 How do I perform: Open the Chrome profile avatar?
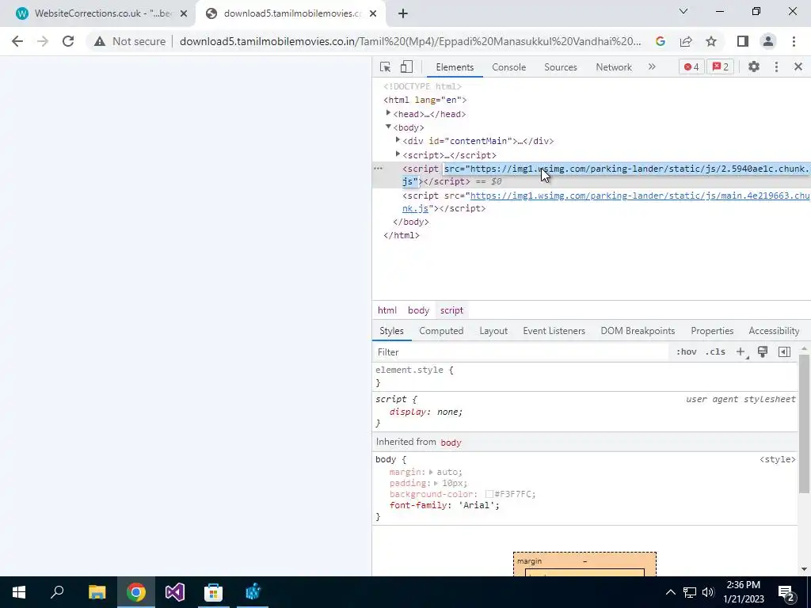(x=768, y=41)
